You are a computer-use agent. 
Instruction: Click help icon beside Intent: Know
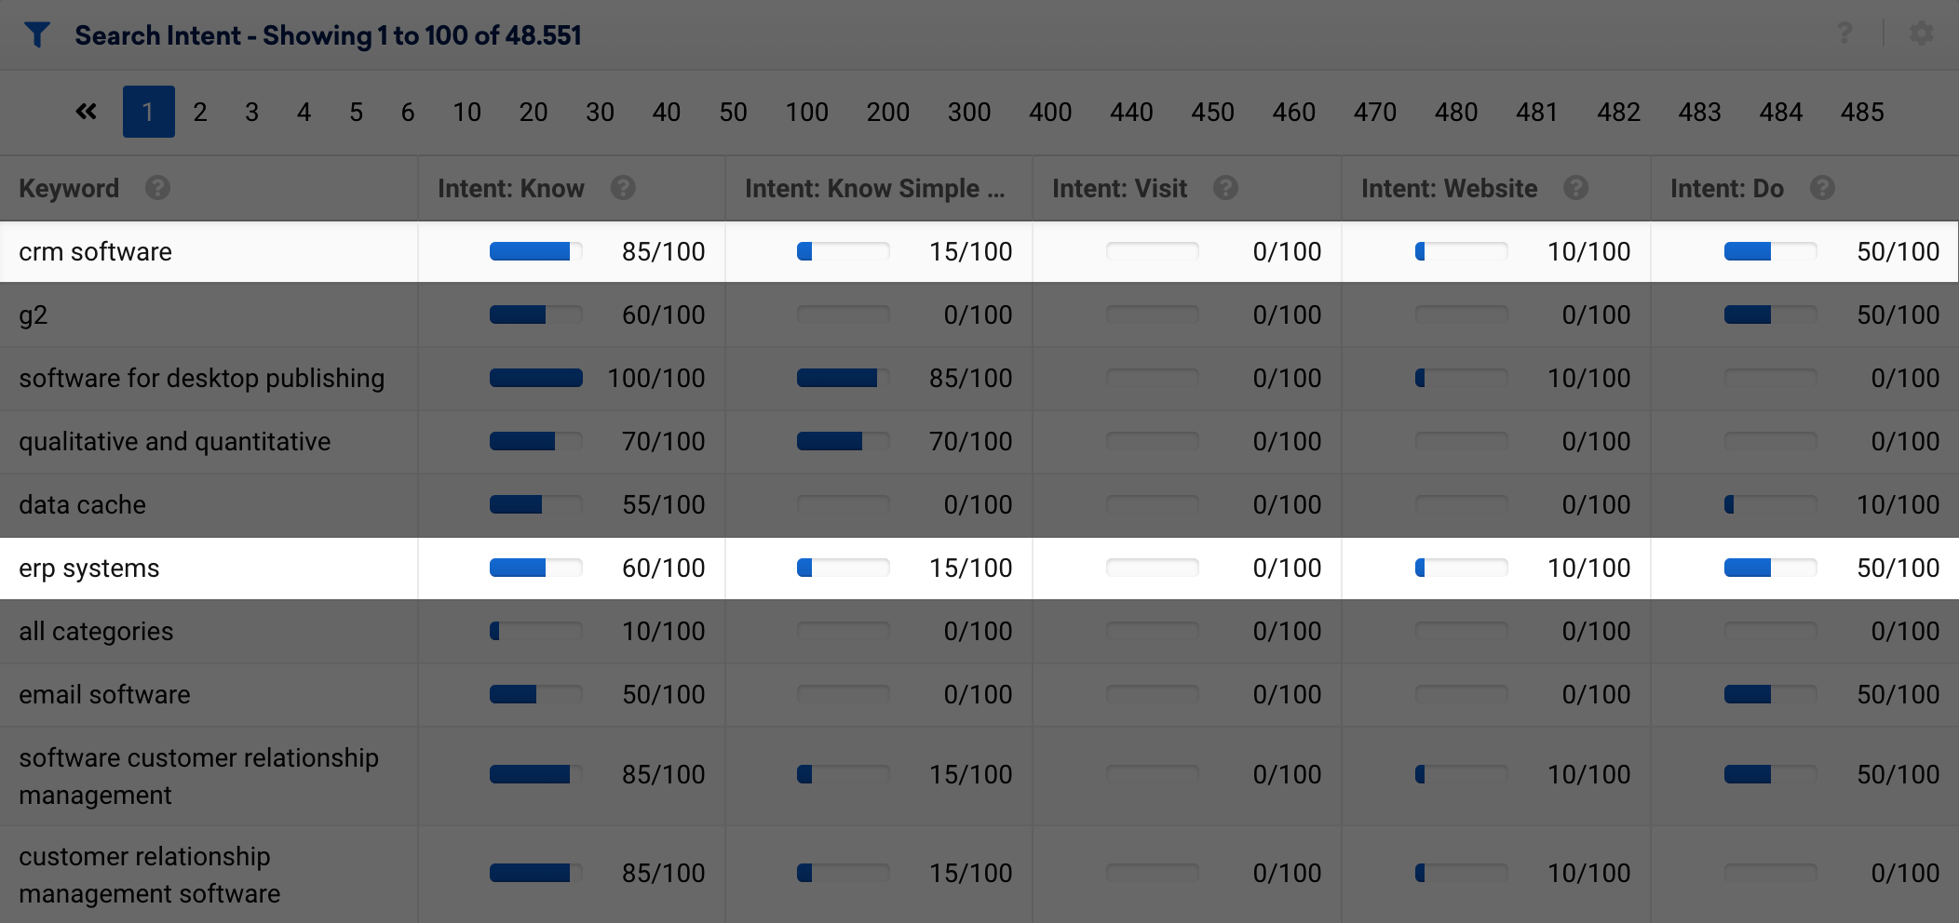(x=623, y=188)
